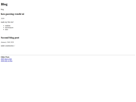
Task: Click the bullet next to 'random'
Action: pyautogui.click(x=4, y=26)
